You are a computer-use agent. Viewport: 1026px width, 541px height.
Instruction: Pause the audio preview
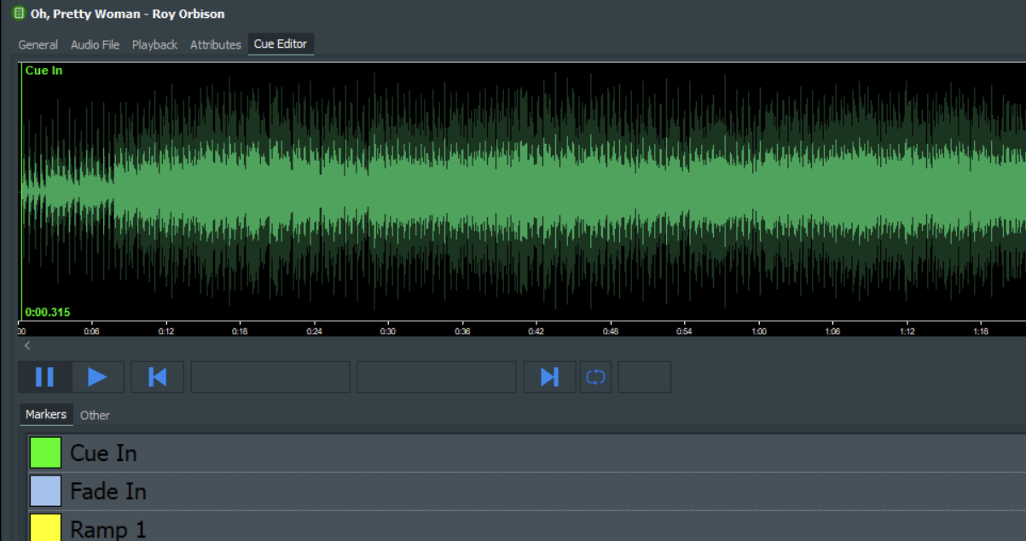(44, 377)
